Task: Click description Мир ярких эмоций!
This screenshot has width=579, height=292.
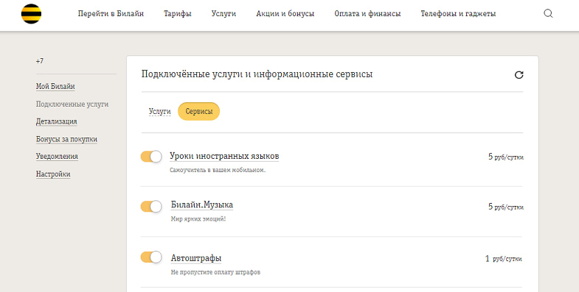Action: pyautogui.click(x=198, y=219)
